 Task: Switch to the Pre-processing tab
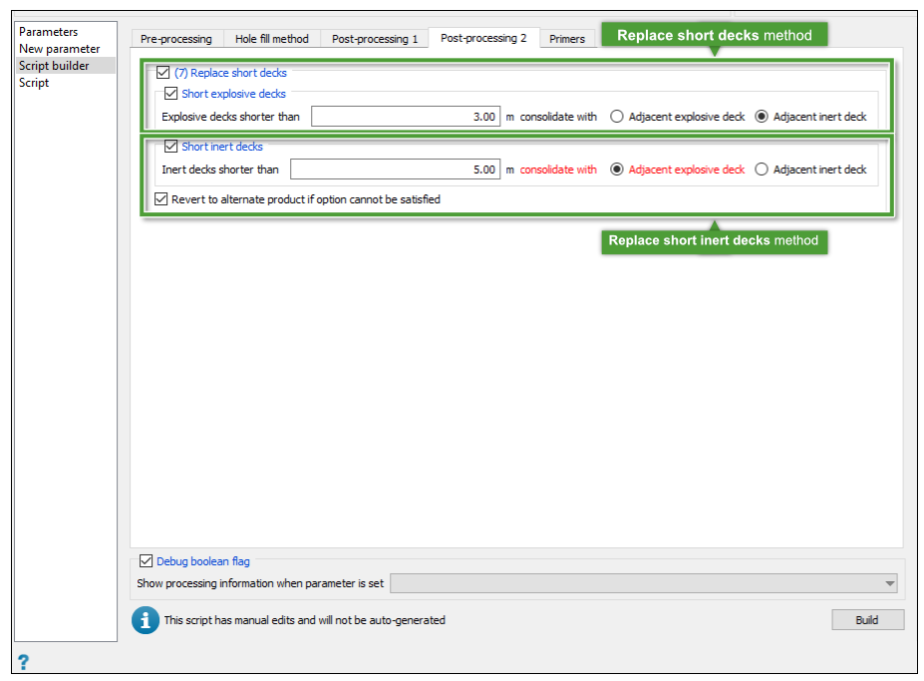tap(176, 39)
